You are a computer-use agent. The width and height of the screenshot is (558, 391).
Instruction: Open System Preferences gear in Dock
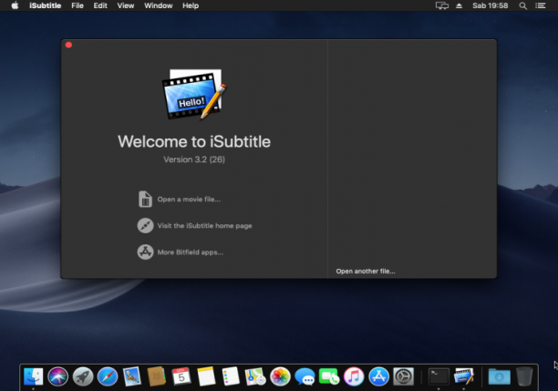click(403, 376)
